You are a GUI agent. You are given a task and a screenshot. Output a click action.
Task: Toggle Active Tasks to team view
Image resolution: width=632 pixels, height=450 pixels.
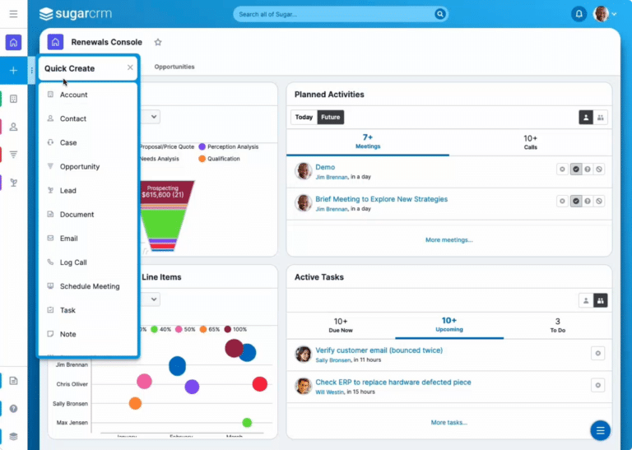(x=600, y=300)
